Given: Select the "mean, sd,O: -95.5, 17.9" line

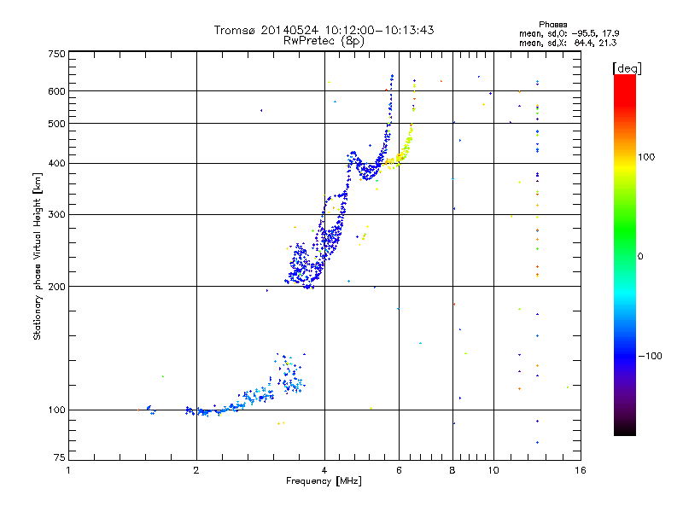Looking at the screenshot, I should pos(569,33).
